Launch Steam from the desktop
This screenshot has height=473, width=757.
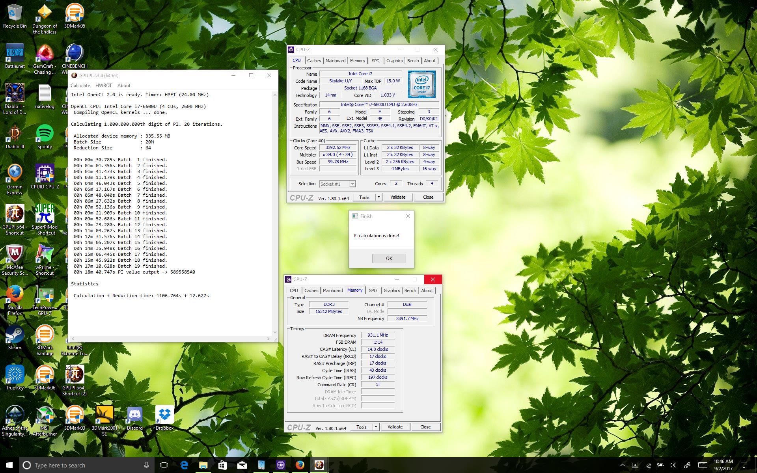click(x=15, y=338)
